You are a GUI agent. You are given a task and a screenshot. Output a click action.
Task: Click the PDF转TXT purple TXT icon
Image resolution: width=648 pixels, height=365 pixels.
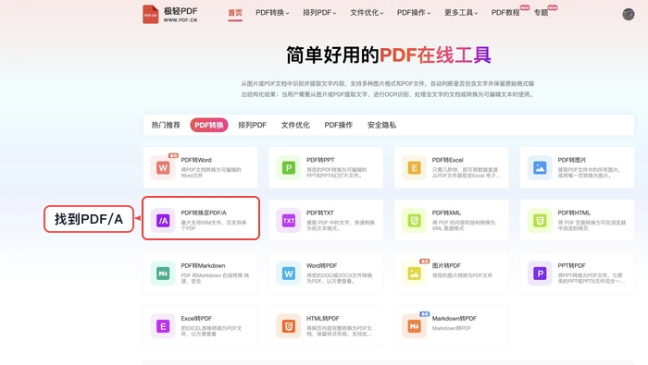(x=289, y=221)
